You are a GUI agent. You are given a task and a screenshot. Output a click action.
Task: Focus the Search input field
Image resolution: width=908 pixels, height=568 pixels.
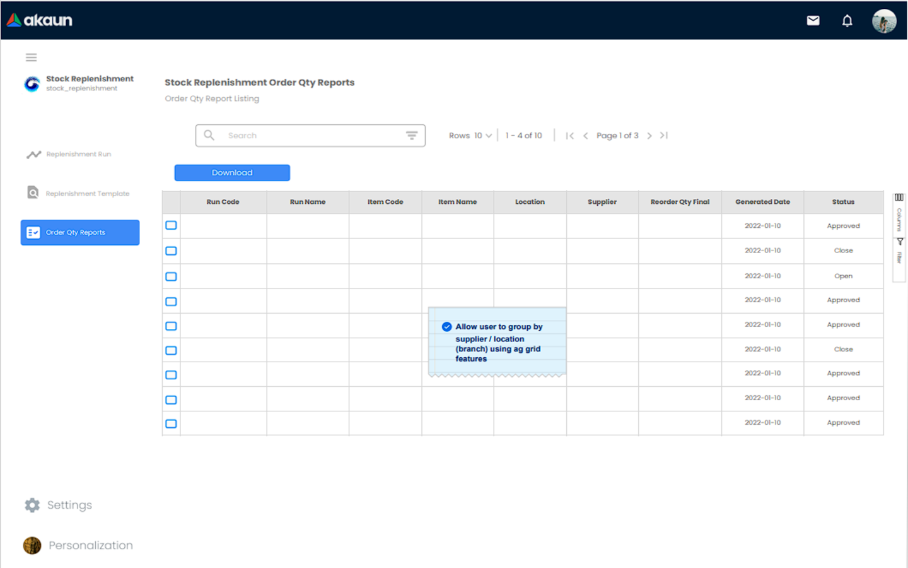tap(310, 136)
